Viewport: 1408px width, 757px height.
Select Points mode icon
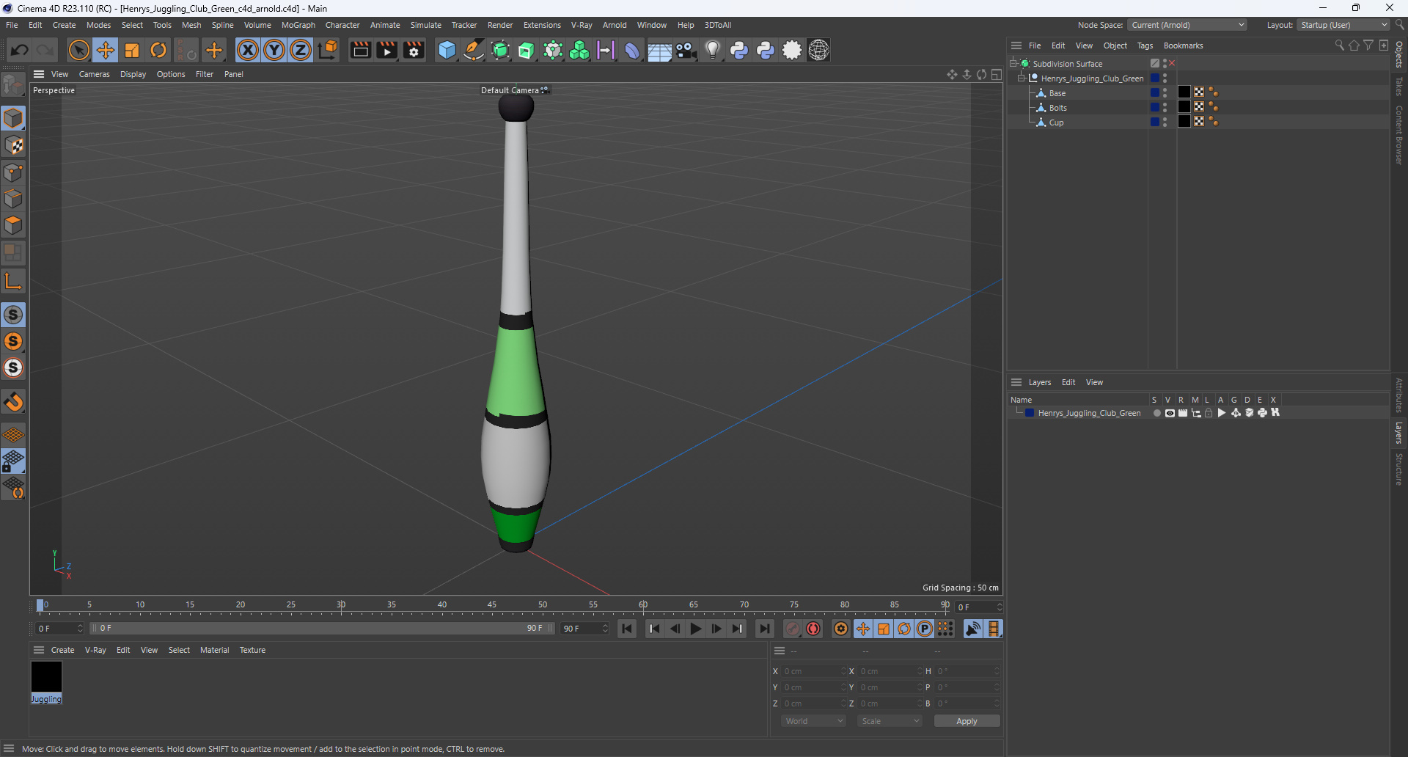[13, 172]
